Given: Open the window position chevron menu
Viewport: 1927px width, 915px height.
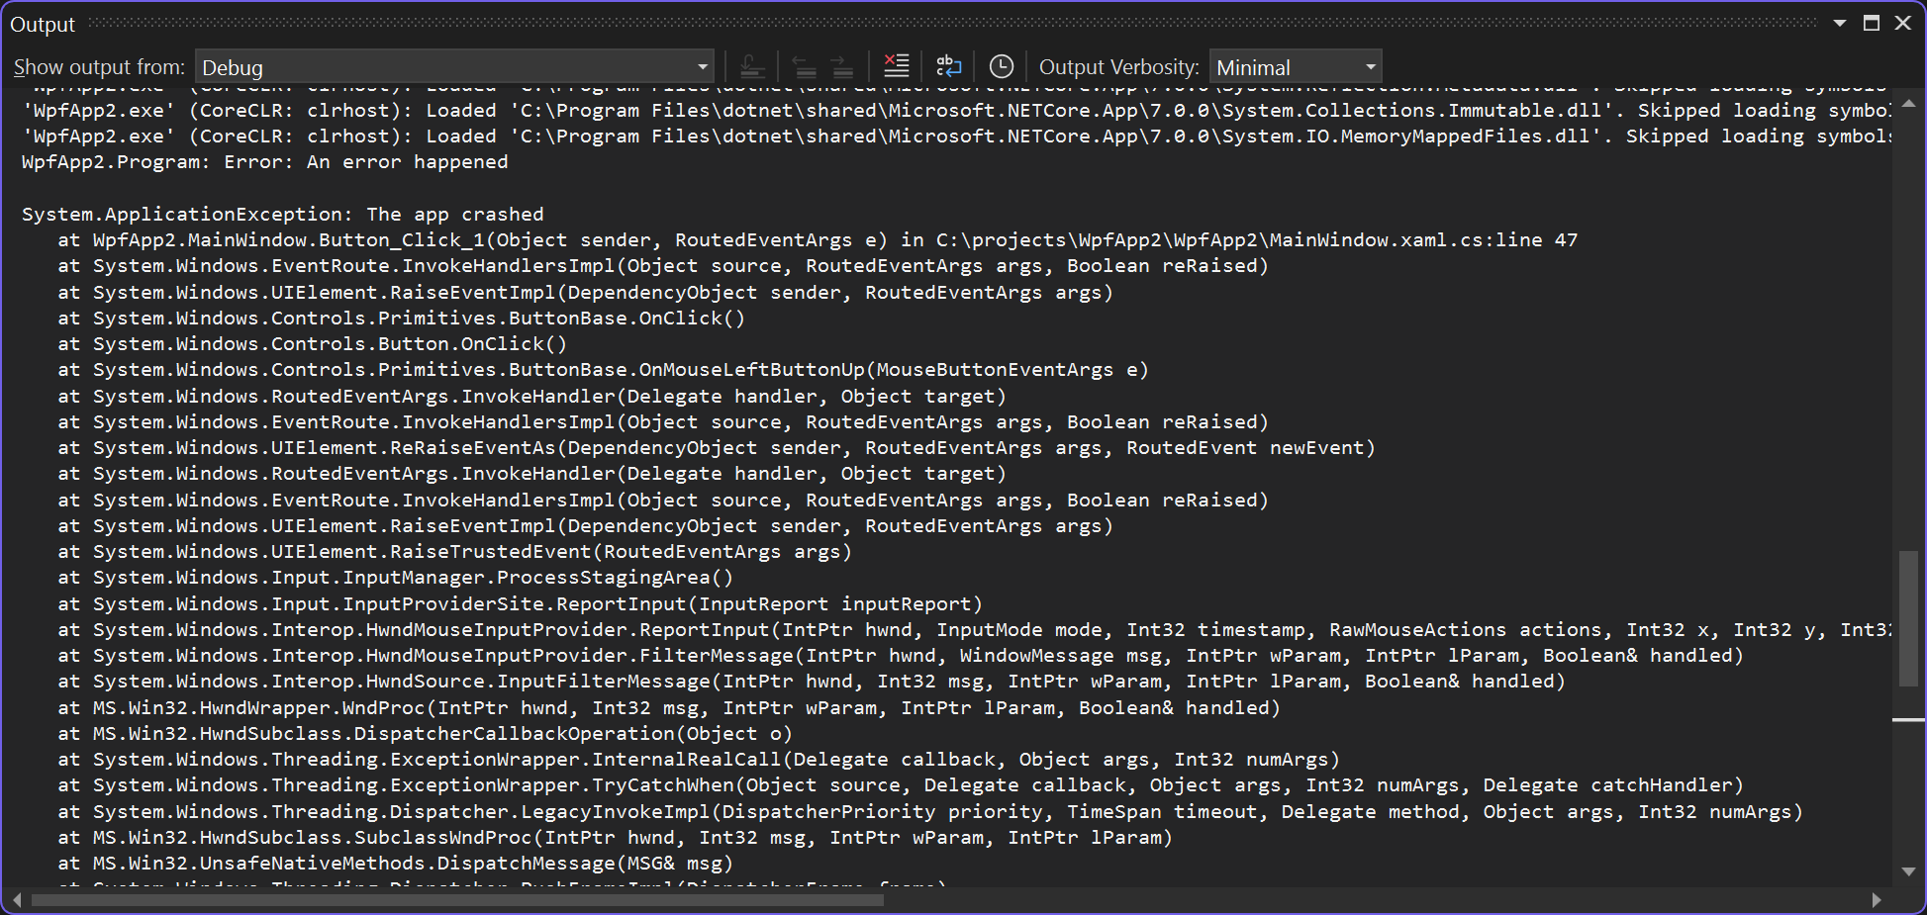Looking at the screenshot, I should [1839, 22].
